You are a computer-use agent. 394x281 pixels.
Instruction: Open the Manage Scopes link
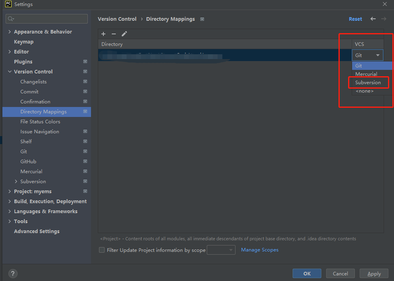(259, 250)
